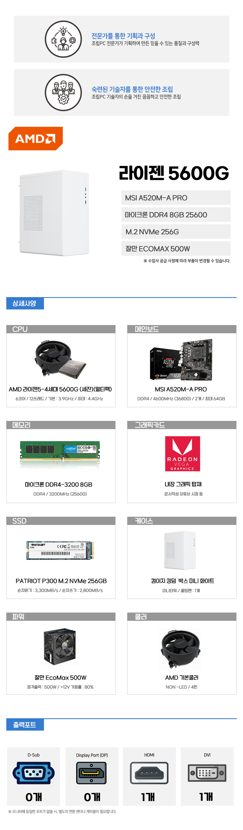Click the skilled technicians assembly icon
243x830 pixels.
(x=63, y=93)
